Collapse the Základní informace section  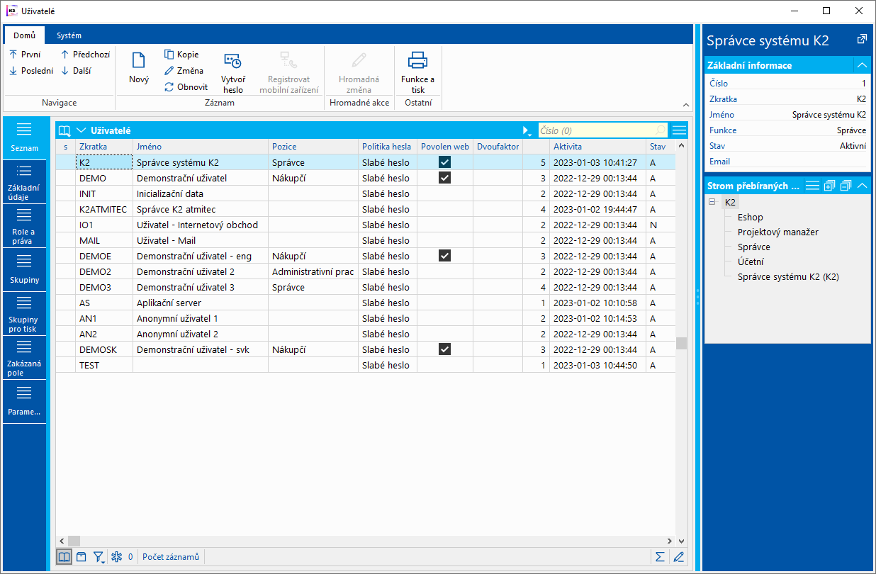click(x=862, y=65)
